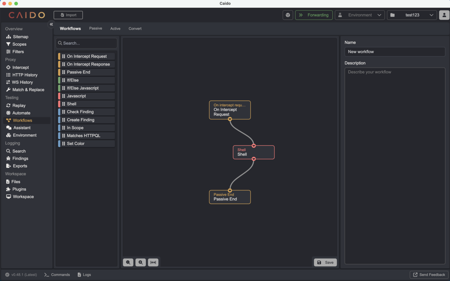Select the Javascript node type
Viewport: 450px width, 281px height.
[x=86, y=96]
